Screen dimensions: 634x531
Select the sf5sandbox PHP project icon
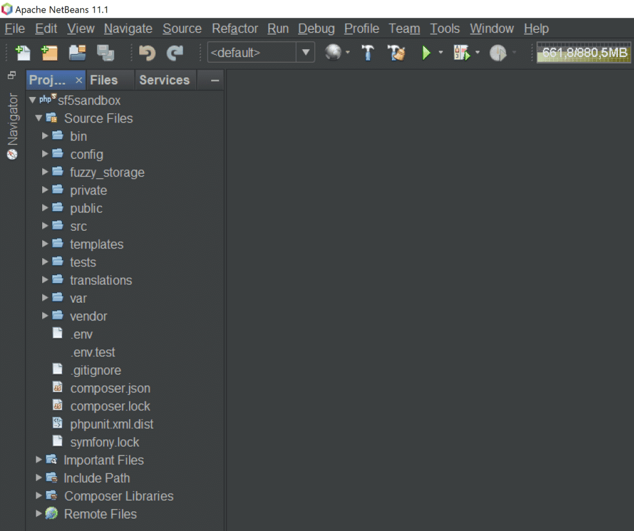48,99
